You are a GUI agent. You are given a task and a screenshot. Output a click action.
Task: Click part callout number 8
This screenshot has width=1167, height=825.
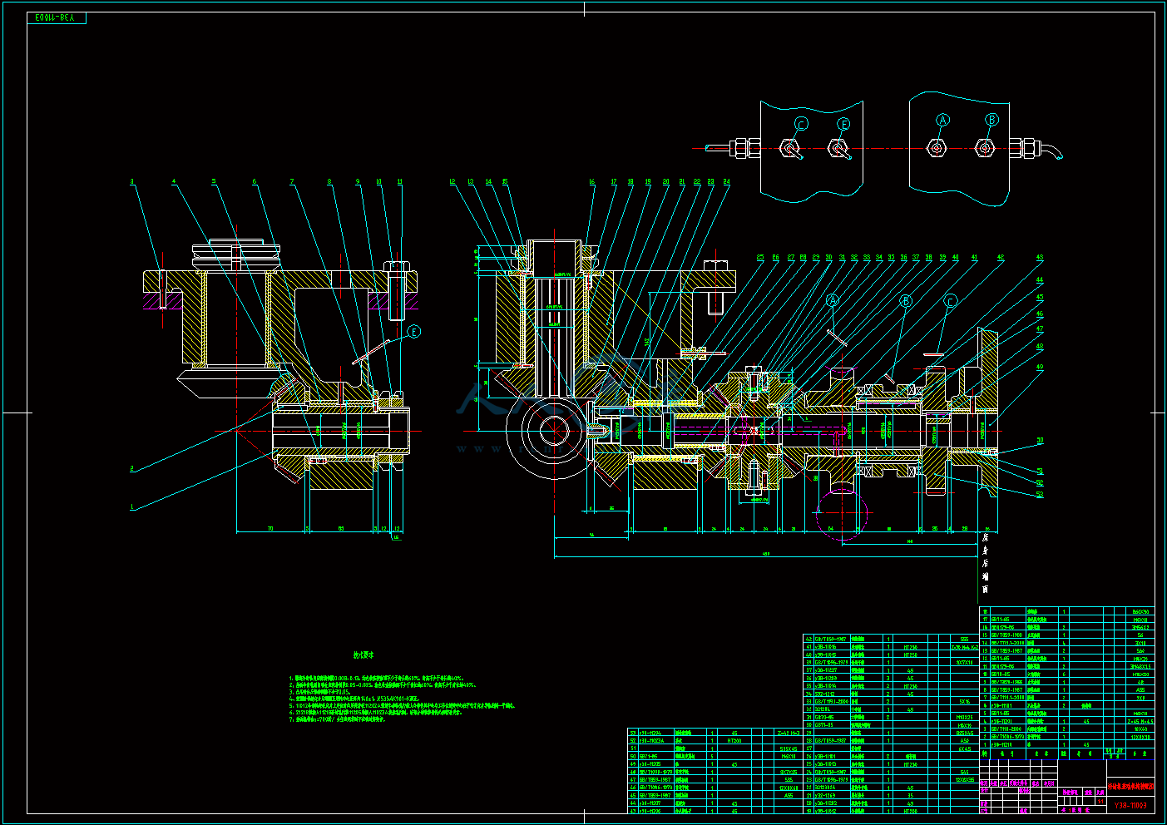(329, 182)
